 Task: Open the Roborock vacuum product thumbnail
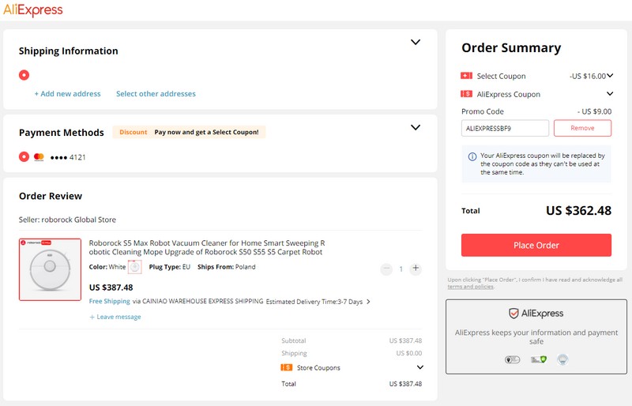pos(50,269)
